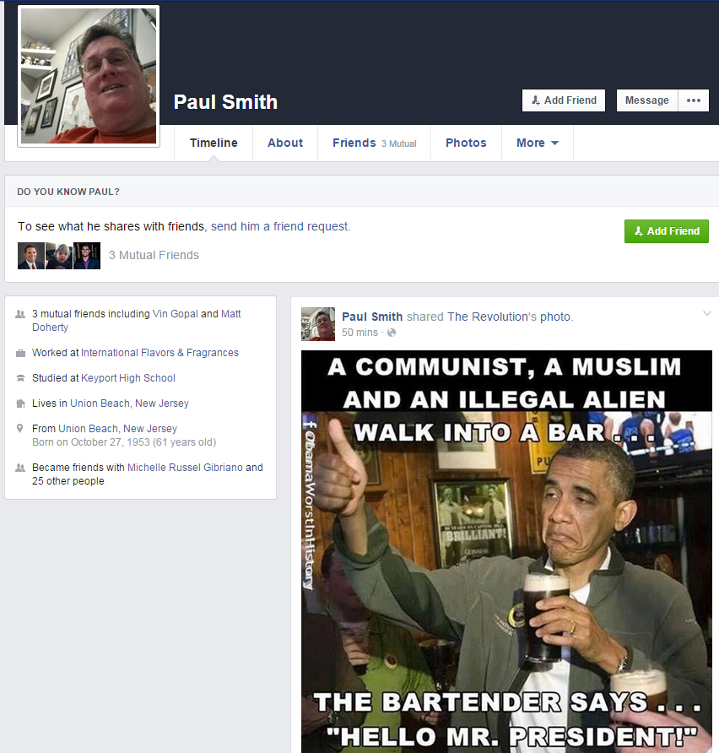This screenshot has height=753, width=719.
Task: Open the Friends tab with 3 Mutual
Action: tap(374, 143)
